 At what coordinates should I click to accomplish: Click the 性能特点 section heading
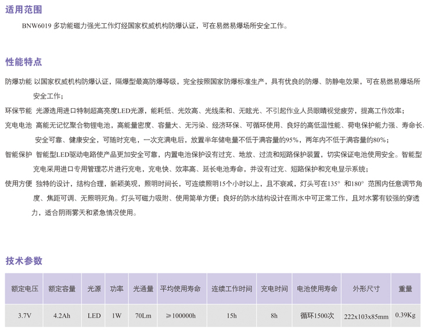click(24, 62)
